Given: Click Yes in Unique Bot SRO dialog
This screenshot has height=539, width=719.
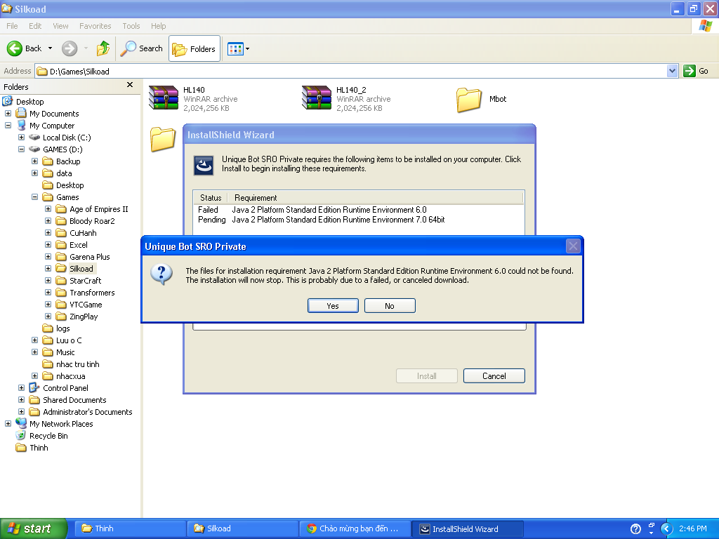Looking at the screenshot, I should point(333,306).
